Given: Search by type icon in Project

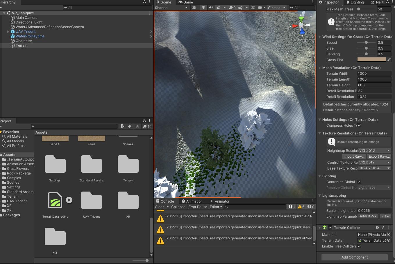Looking at the screenshot, I should 122,126.
